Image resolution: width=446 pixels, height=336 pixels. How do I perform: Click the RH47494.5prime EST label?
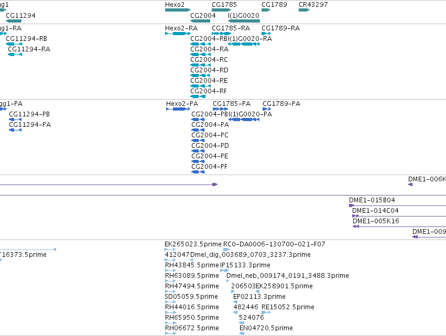(192, 287)
